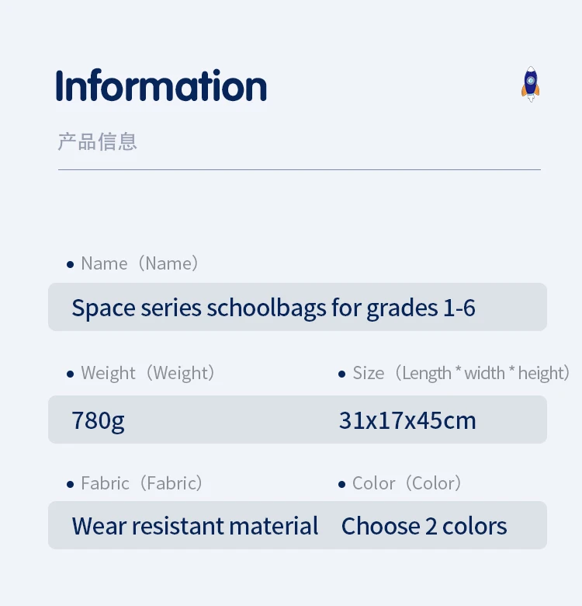Select the Weight (Weight) label
This screenshot has height=606, width=582.
click(x=147, y=374)
